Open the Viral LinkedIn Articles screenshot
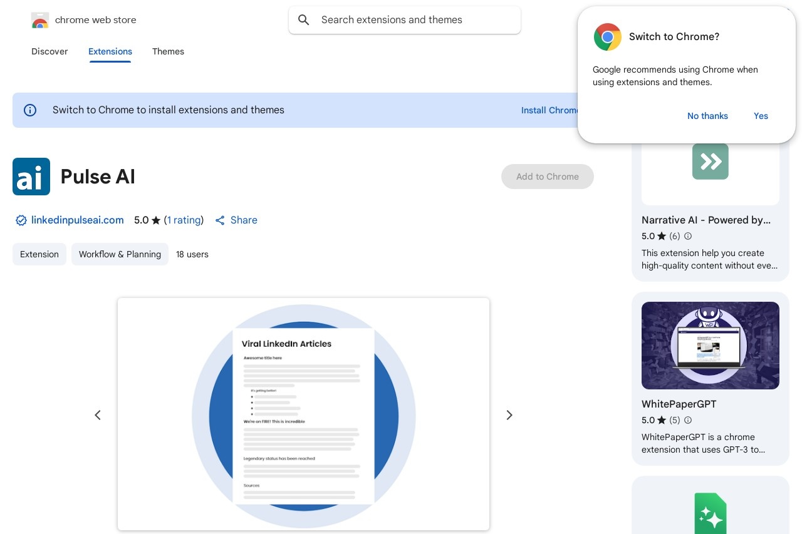 tap(303, 414)
